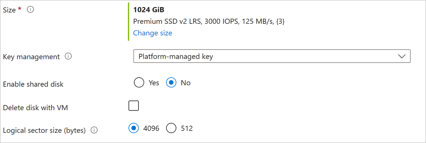The height and width of the screenshot is (143, 426).
Task: Select the 512 logical sector size radio
Action: (171, 128)
